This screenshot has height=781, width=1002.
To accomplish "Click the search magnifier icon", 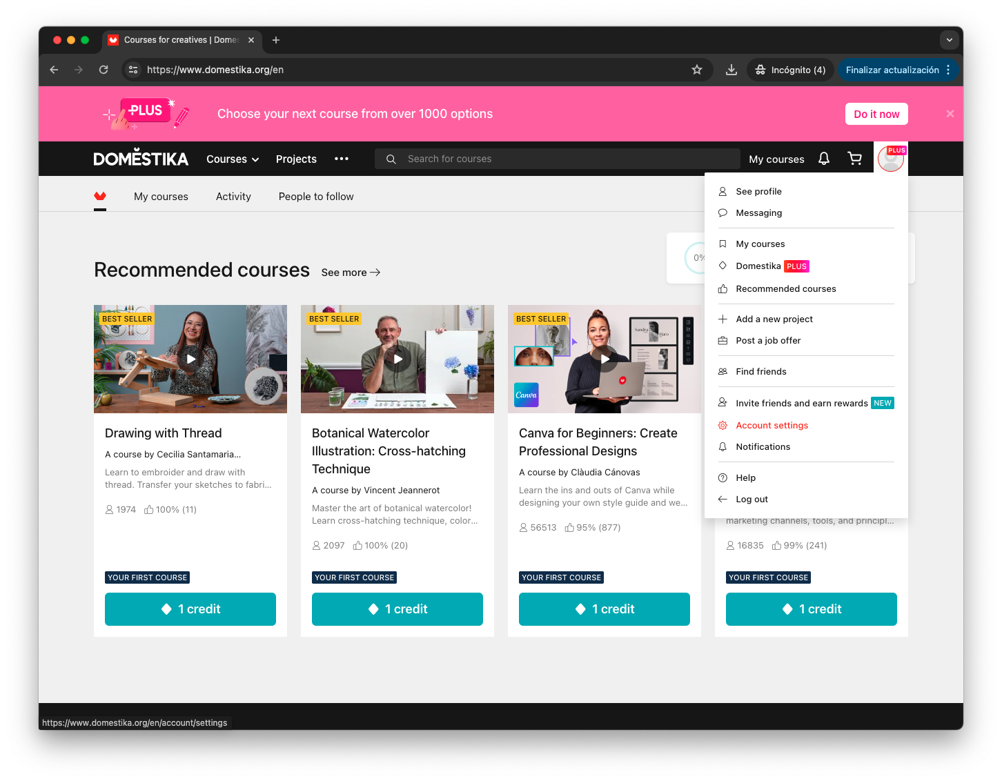I will [391, 159].
